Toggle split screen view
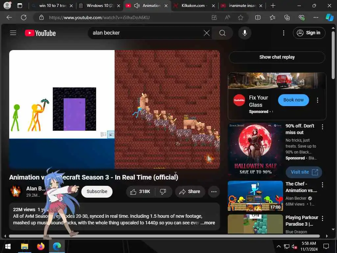 tap(258, 17)
